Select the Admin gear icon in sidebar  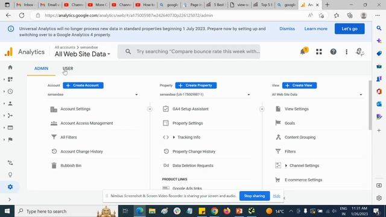tap(10, 187)
